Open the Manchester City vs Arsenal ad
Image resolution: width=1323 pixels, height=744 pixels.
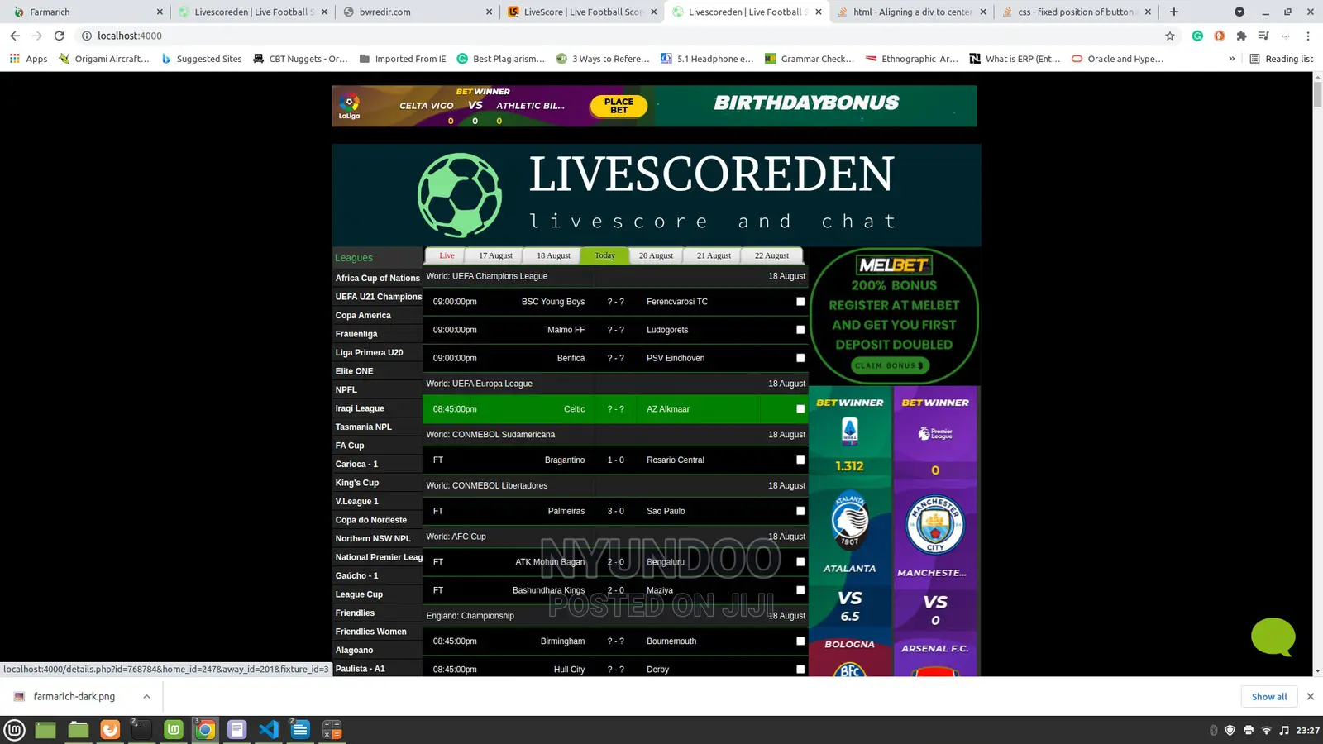click(x=935, y=531)
